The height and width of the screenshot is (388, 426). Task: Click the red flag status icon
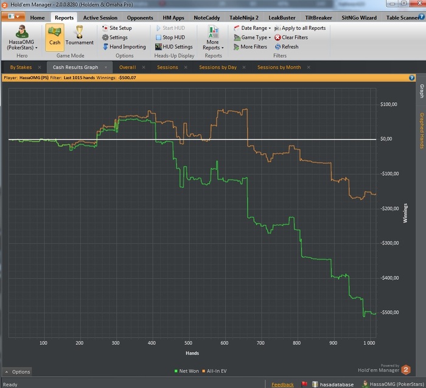[304, 384]
